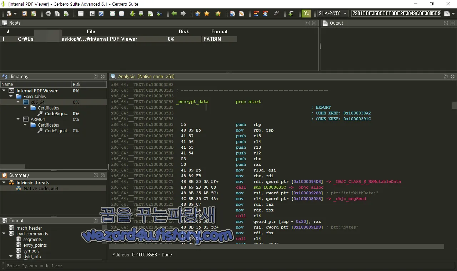
Task: Collapse the Executables folder node
Action: click(11, 96)
